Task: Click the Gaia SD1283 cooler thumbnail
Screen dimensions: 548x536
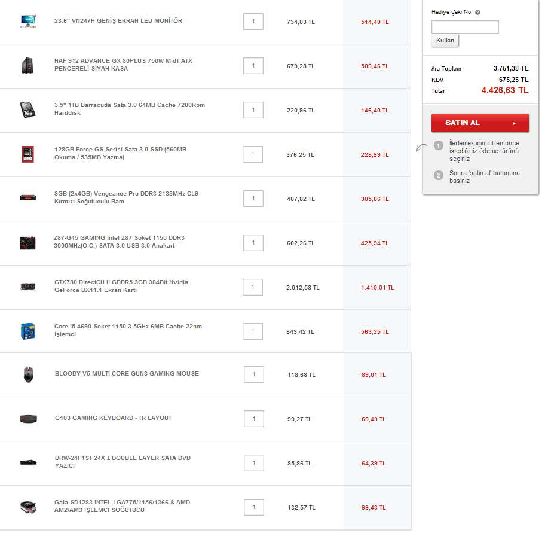Action: pyautogui.click(x=28, y=507)
